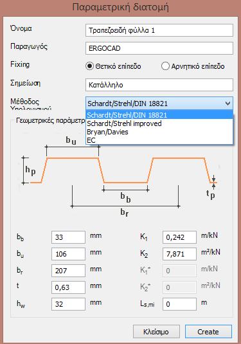Click the K2 field with value 7,871
Viewport: 241px width, 344px height.
click(x=179, y=254)
